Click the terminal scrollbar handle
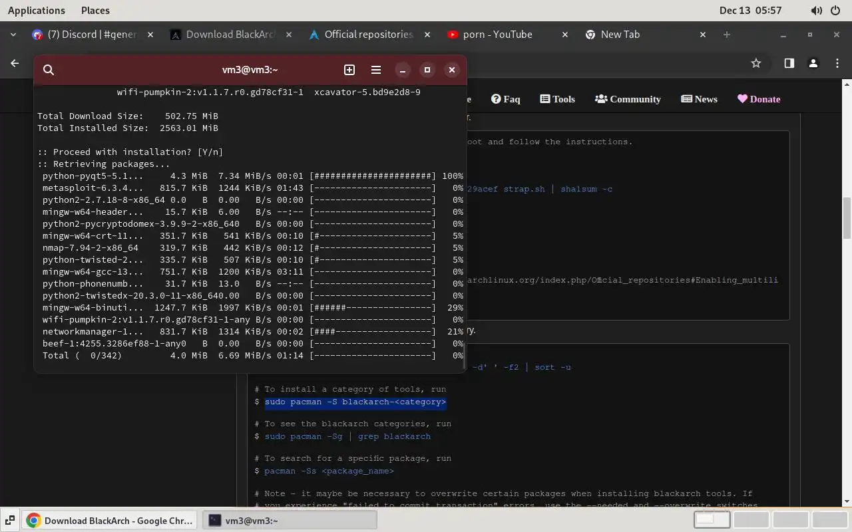 [463, 356]
